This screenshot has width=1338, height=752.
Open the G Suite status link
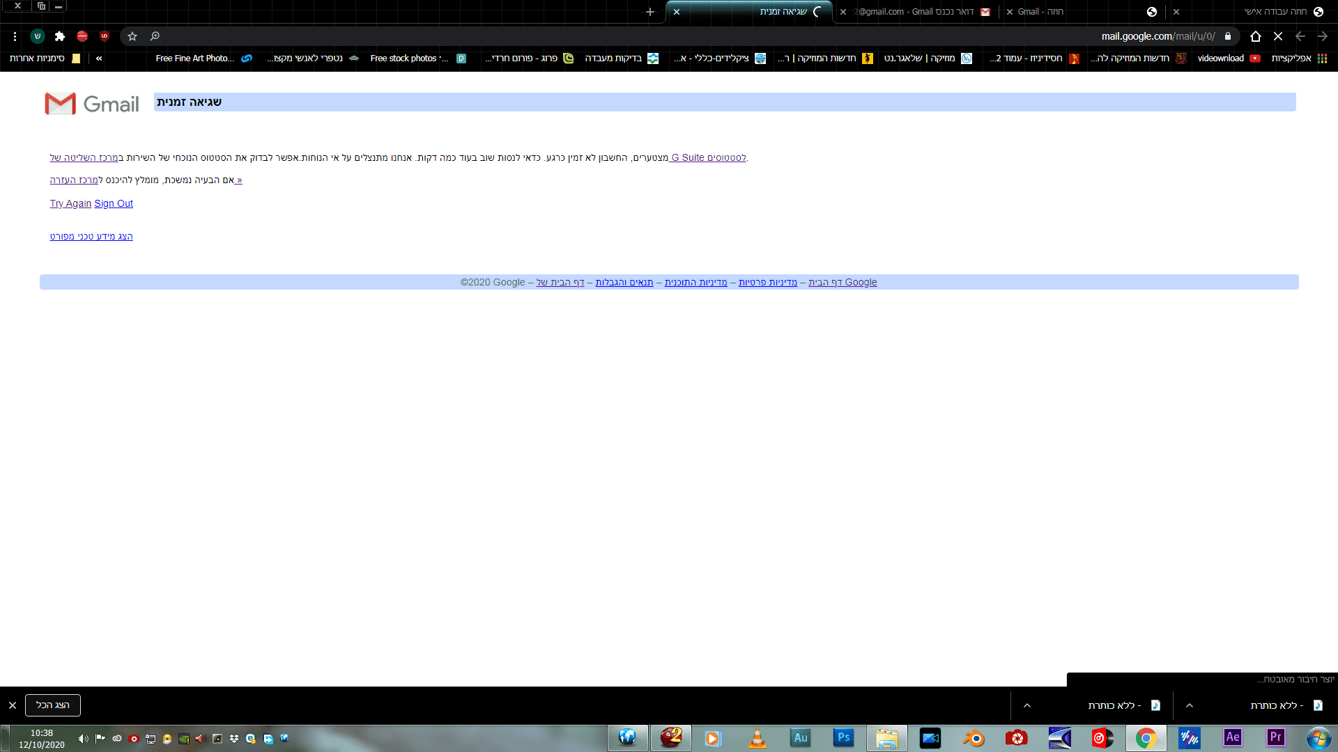707,158
